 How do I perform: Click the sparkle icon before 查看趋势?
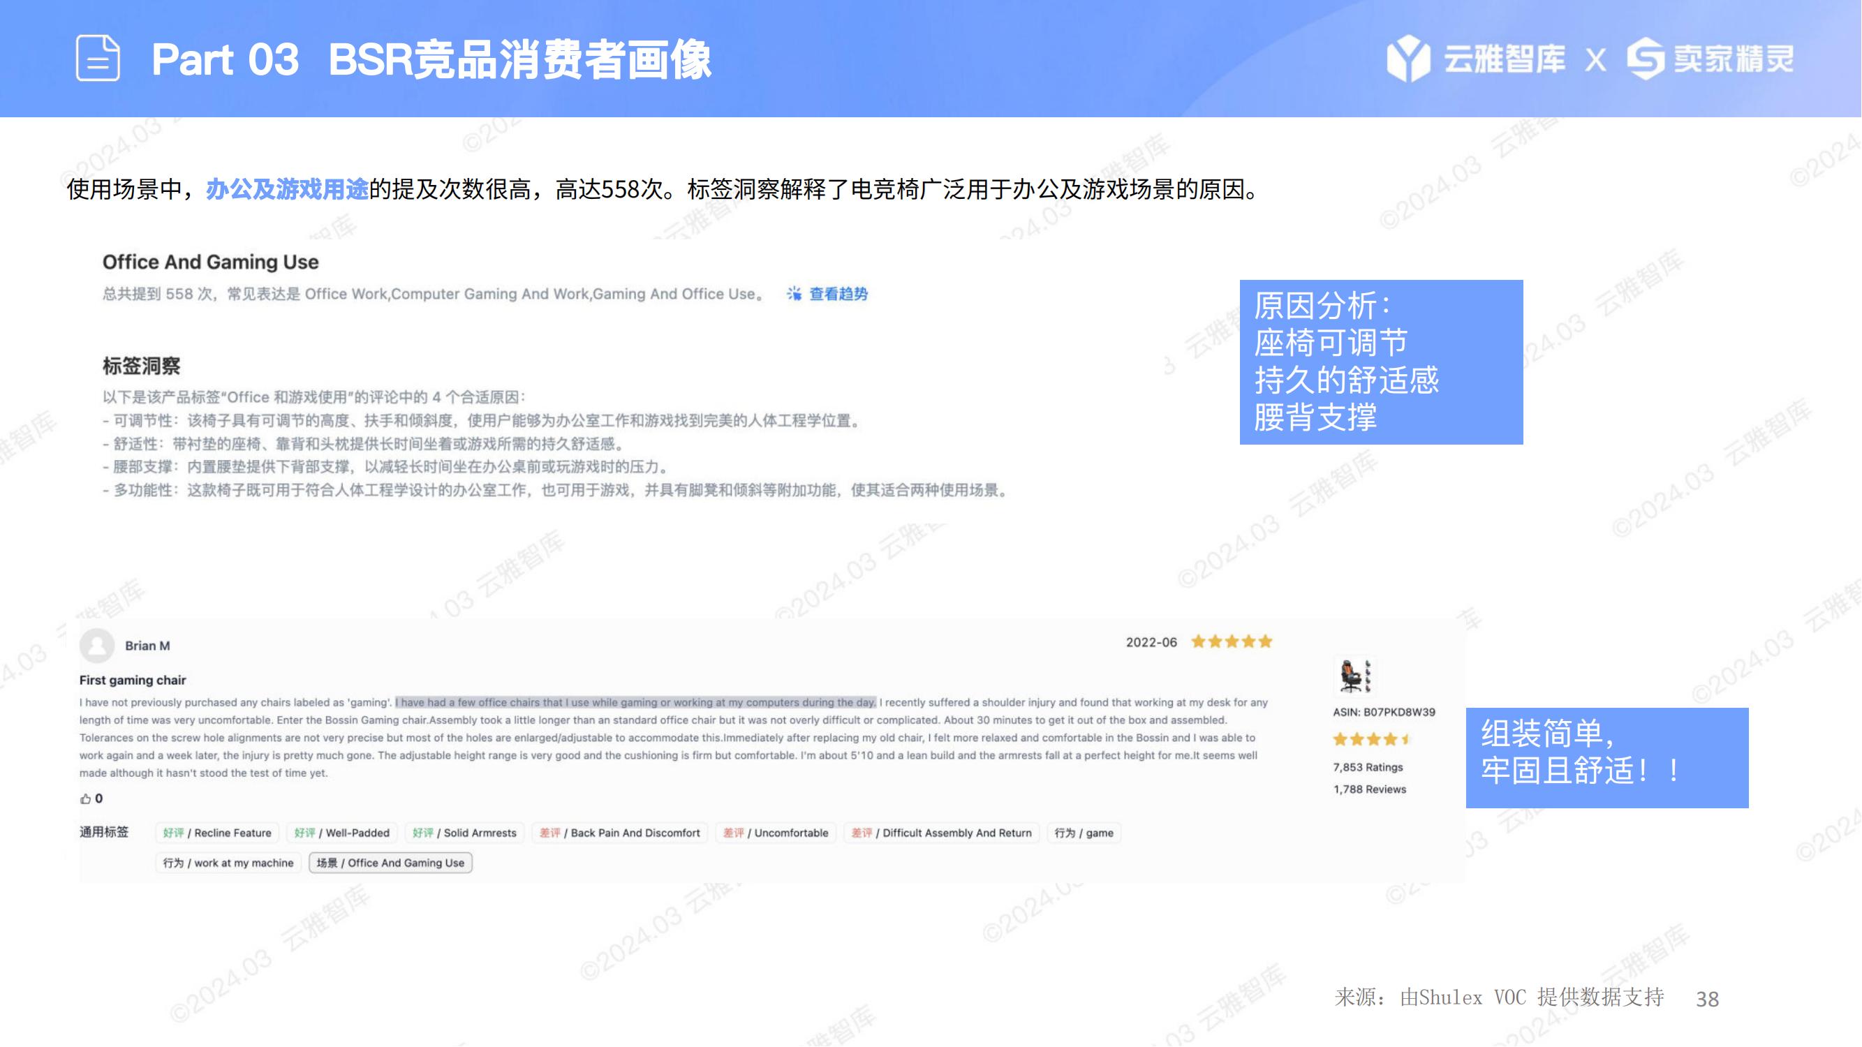[x=794, y=293]
